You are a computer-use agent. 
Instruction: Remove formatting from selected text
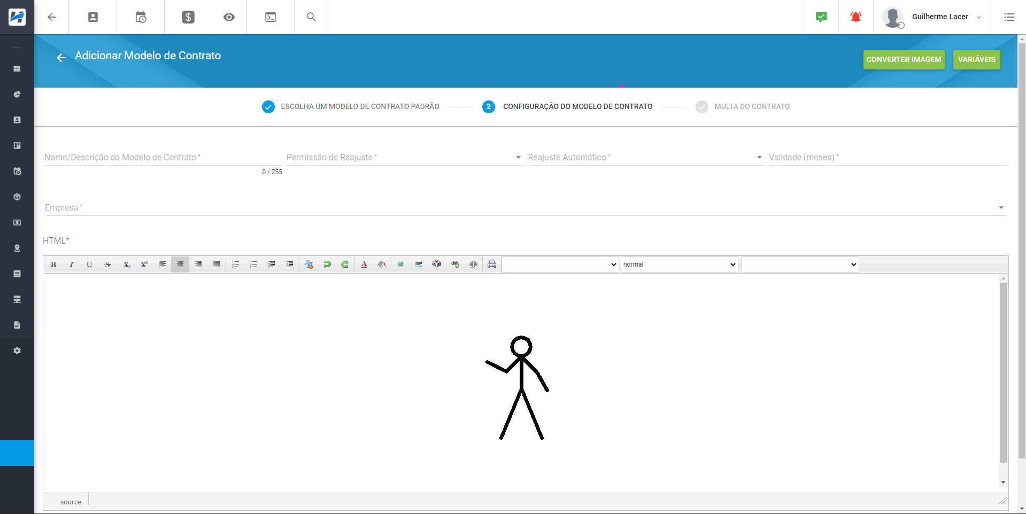(309, 264)
